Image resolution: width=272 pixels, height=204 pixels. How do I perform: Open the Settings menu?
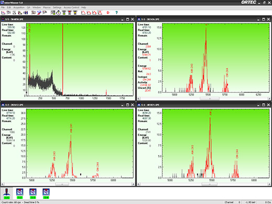coord(57,7)
